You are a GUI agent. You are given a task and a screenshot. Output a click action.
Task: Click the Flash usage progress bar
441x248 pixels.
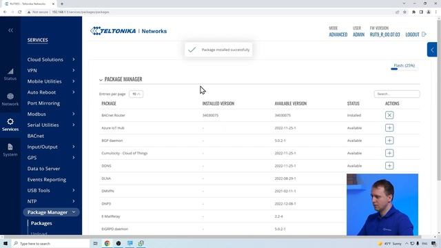tap(404, 69)
